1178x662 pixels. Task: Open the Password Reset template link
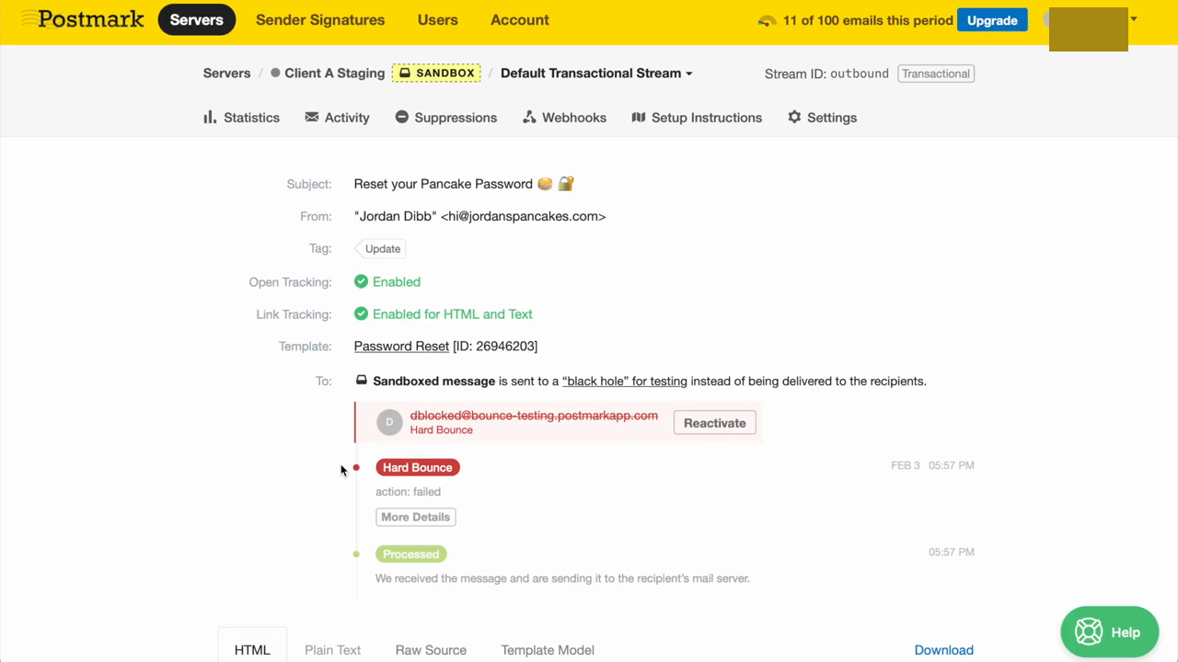pos(401,347)
